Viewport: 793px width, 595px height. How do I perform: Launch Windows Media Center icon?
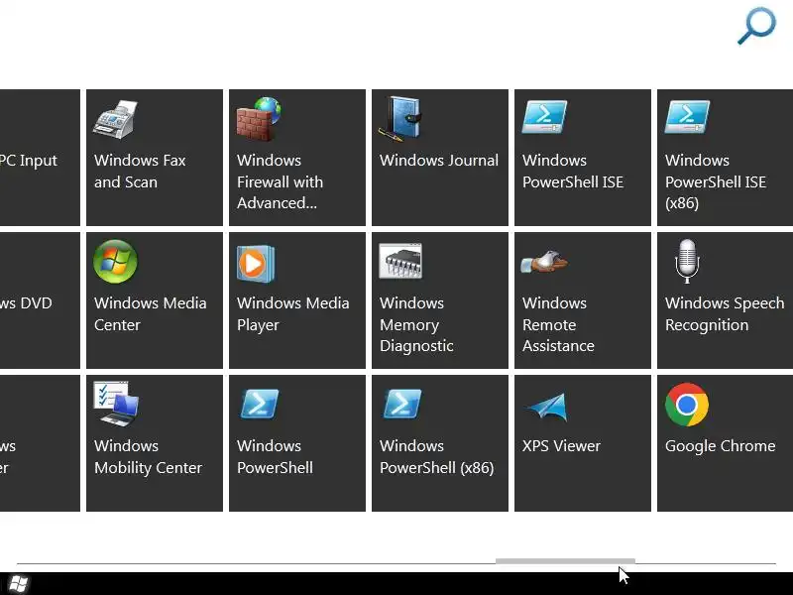tap(115, 262)
